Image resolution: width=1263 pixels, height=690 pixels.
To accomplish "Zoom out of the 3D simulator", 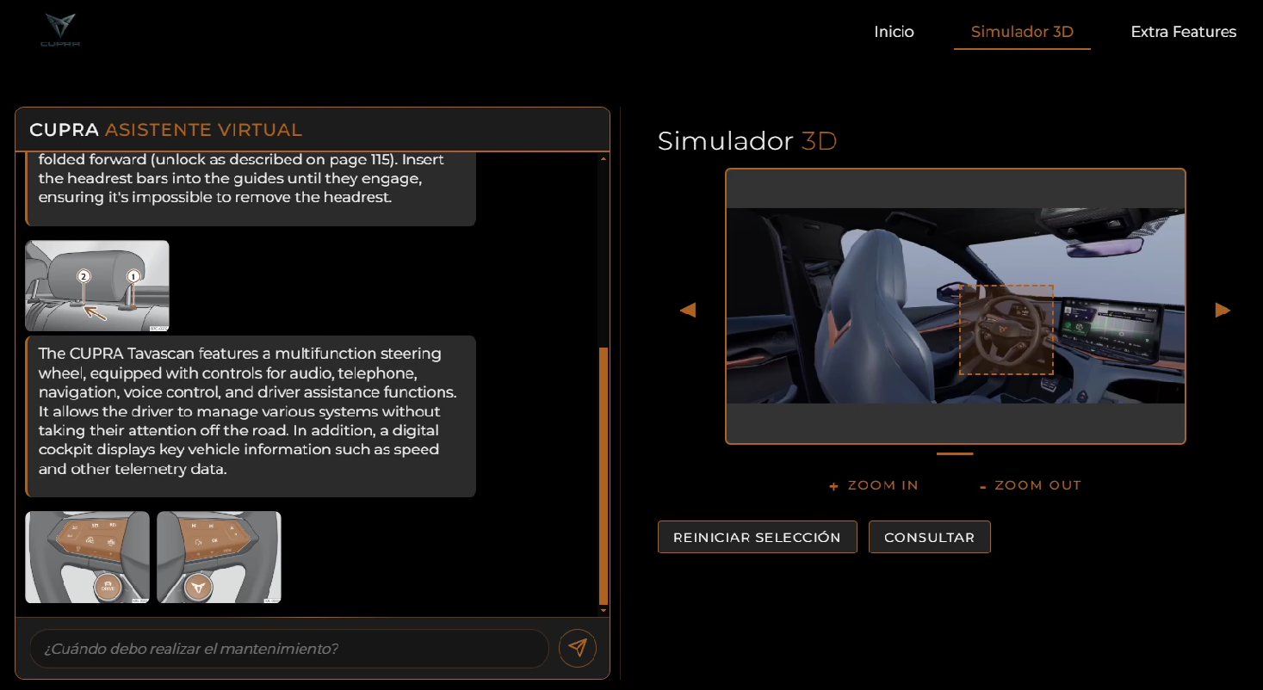I will coord(1030,485).
